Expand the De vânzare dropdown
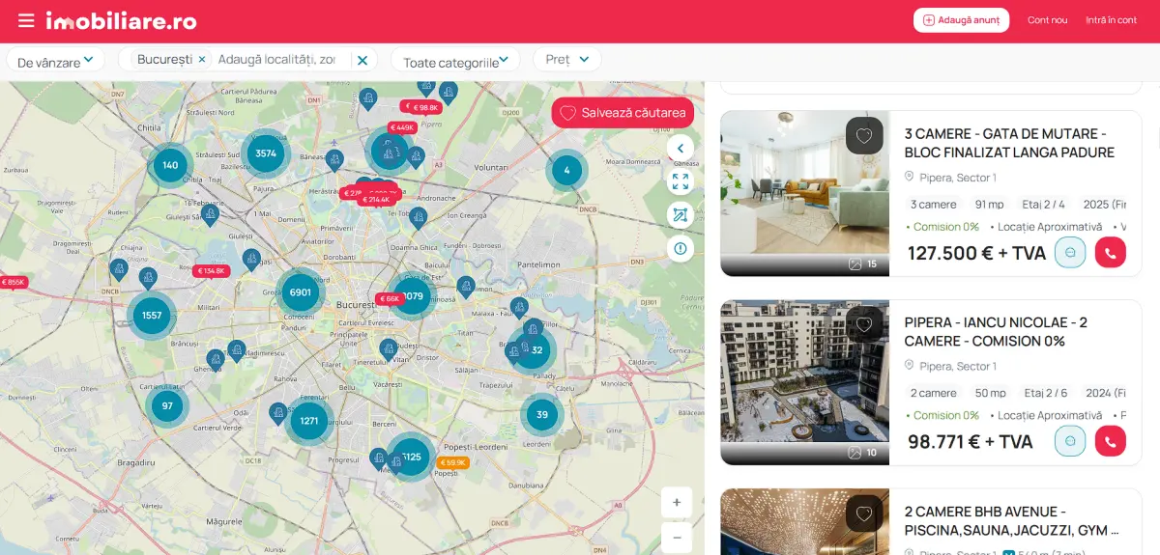The height and width of the screenshot is (555, 1160). click(x=56, y=60)
